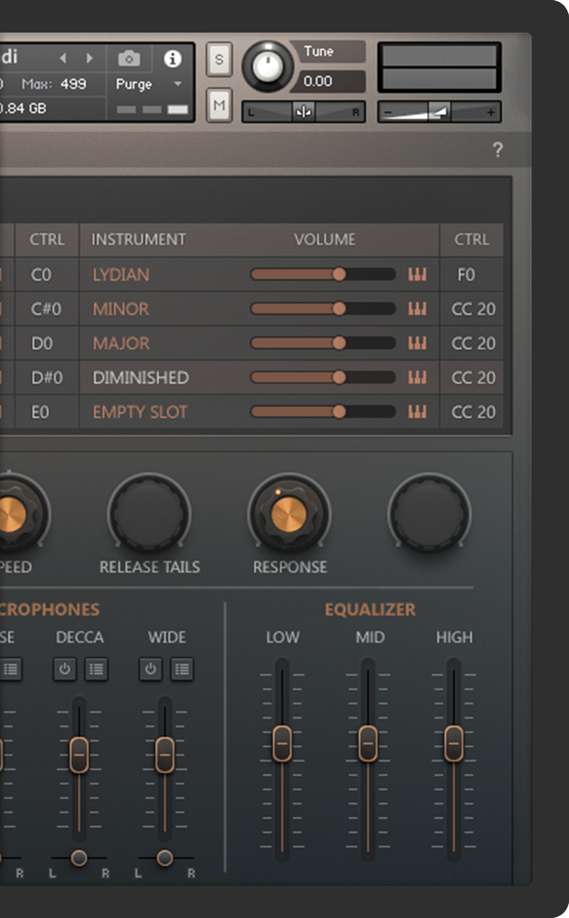Click the help question mark icon

(x=497, y=149)
